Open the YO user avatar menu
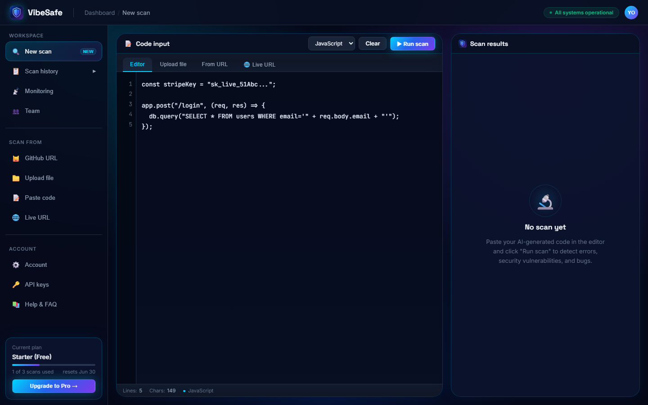This screenshot has width=648, height=405. coord(631,13)
